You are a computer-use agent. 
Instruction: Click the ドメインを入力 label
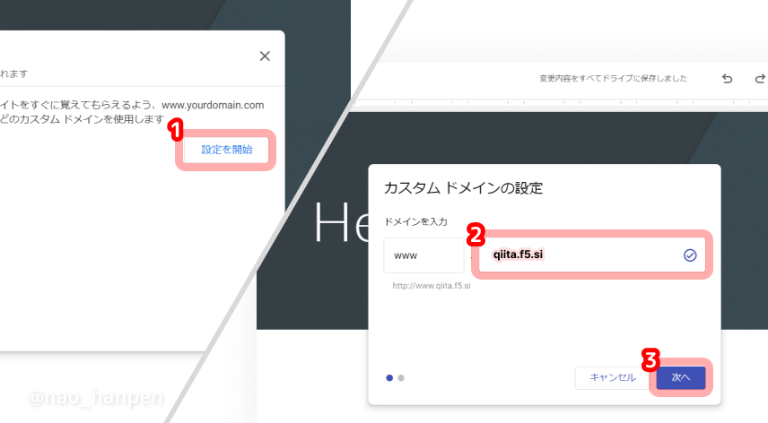coord(415,221)
